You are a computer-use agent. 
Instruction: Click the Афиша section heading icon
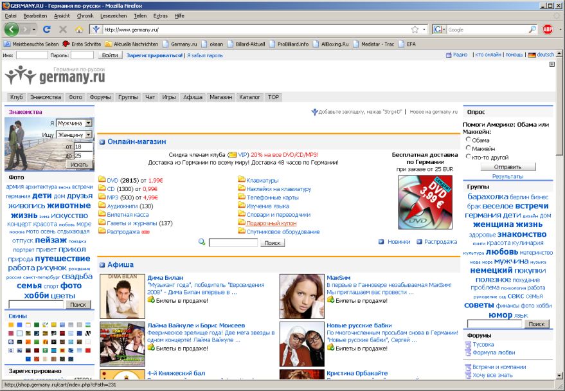coord(102,265)
